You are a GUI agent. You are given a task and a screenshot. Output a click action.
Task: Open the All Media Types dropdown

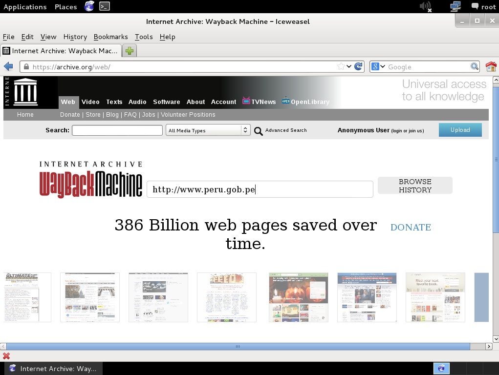(208, 130)
